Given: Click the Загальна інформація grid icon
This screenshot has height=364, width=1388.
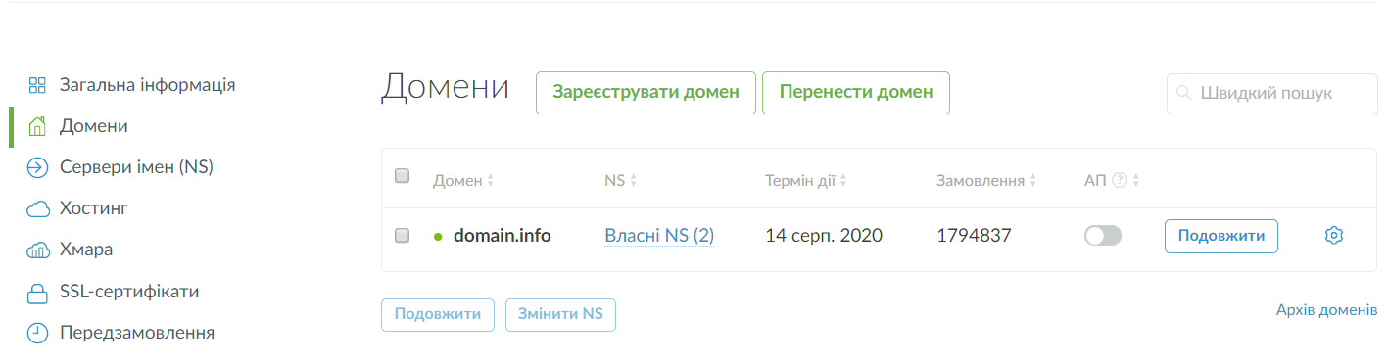Looking at the screenshot, I should (37, 85).
